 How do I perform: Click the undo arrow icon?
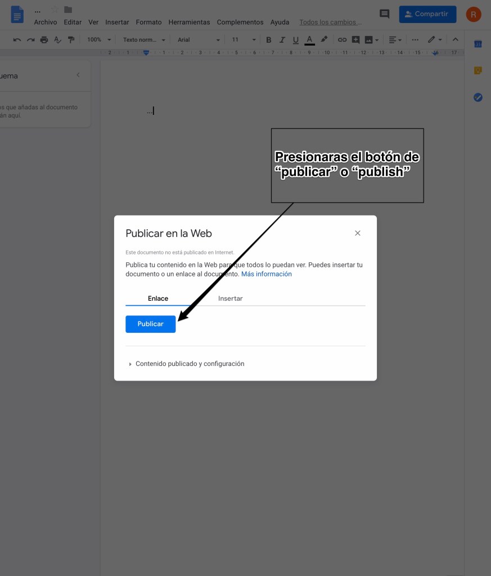coord(17,40)
